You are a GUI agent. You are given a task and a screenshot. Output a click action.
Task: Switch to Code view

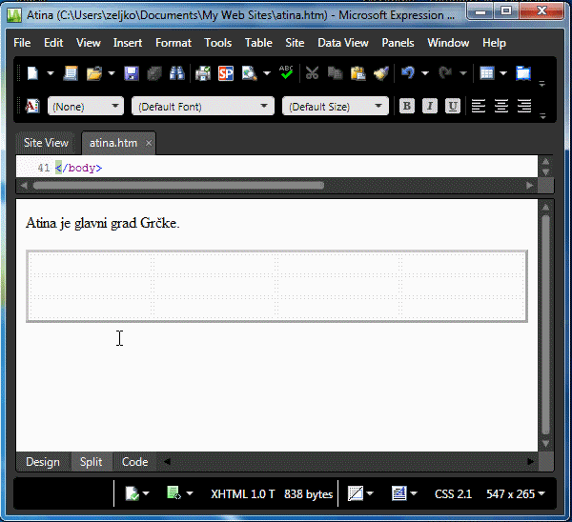click(x=134, y=462)
